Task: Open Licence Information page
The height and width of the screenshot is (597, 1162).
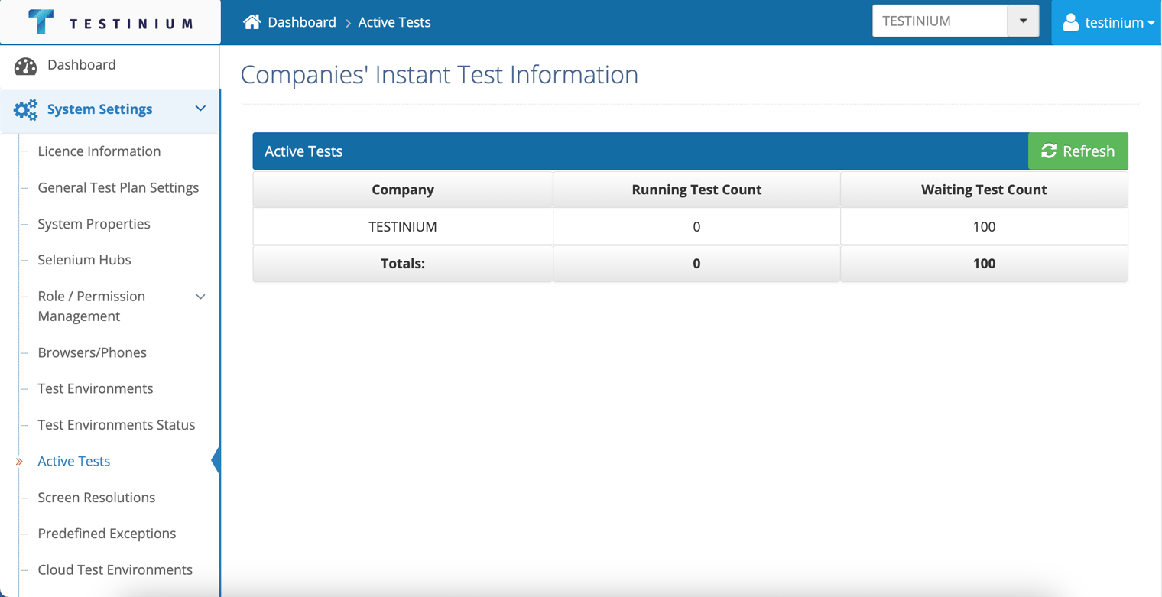Action: click(x=99, y=151)
